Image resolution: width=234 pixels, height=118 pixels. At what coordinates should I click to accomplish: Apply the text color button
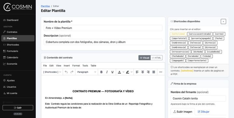119,72
